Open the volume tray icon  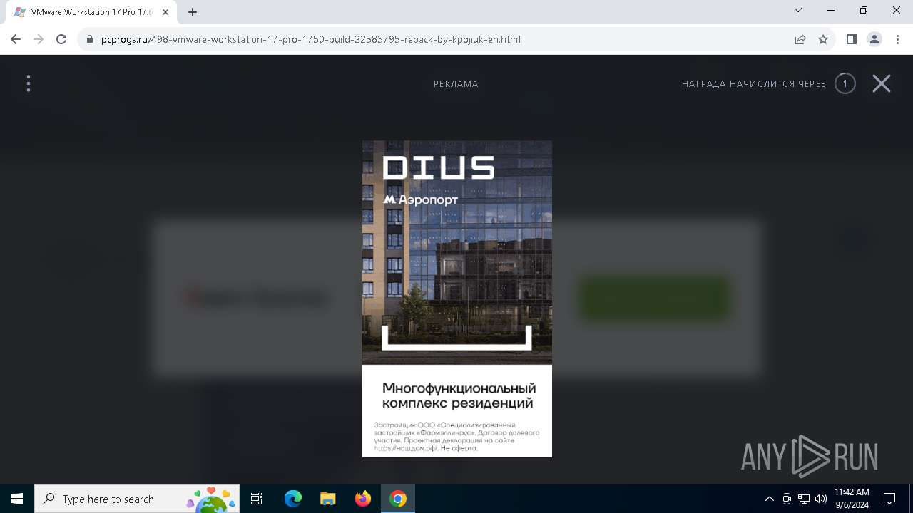pos(821,499)
